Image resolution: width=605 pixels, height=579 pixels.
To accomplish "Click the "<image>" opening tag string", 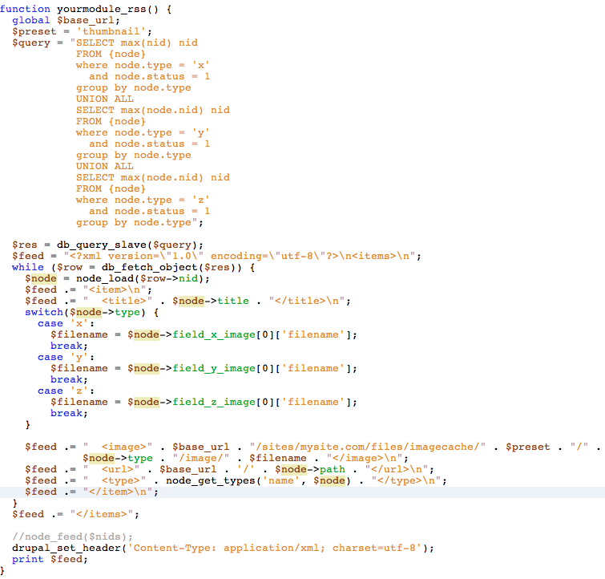I will (117, 447).
